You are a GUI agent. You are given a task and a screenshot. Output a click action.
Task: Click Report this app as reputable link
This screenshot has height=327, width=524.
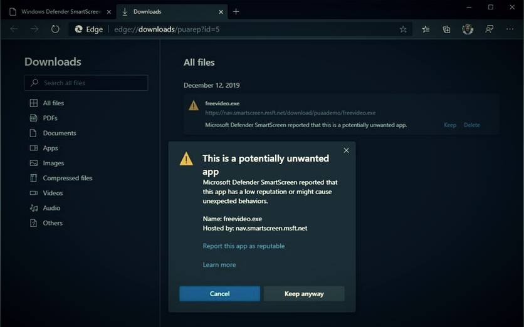point(243,246)
